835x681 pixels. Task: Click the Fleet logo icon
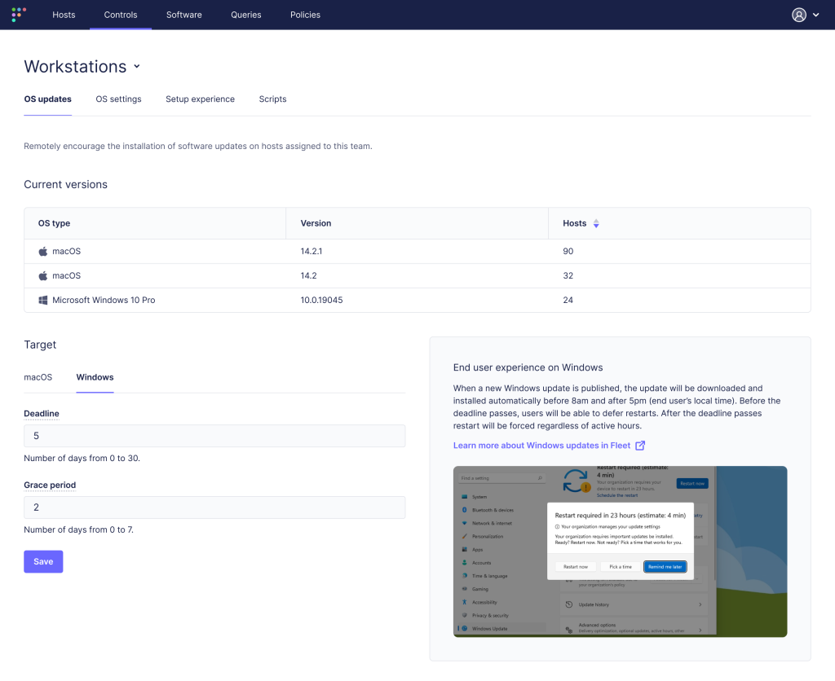pos(19,15)
